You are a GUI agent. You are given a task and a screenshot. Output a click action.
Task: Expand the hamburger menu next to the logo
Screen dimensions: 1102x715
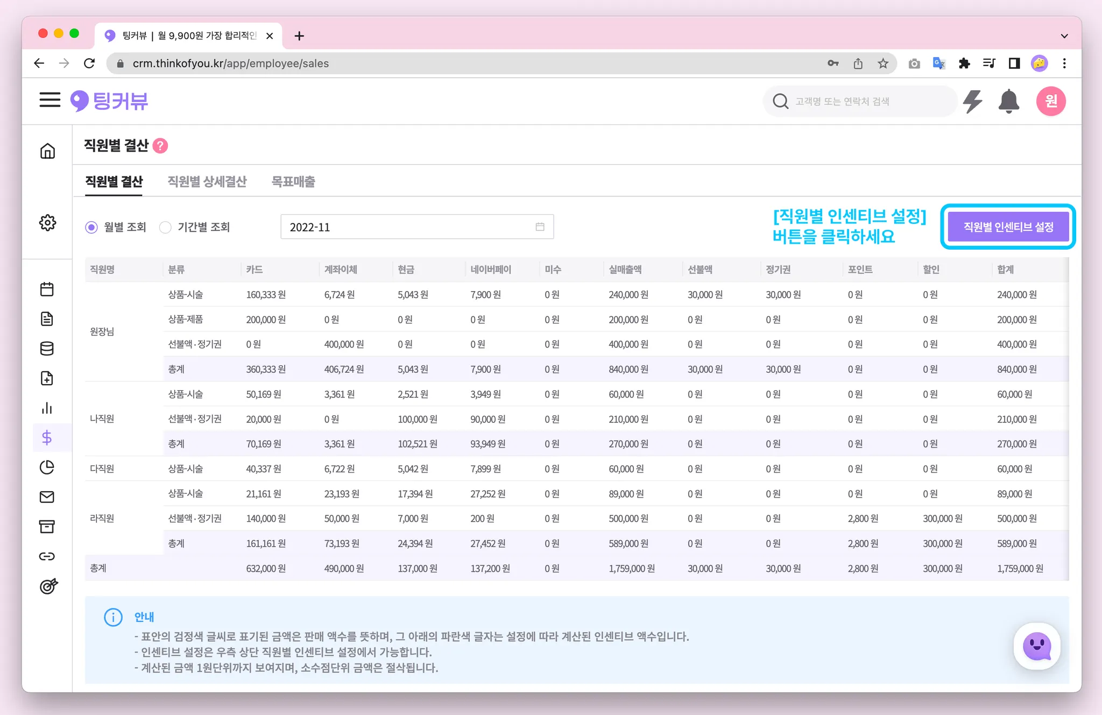(x=50, y=100)
